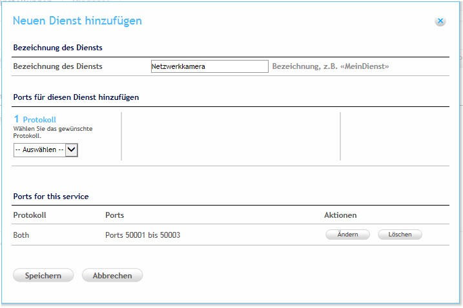Screen dimensions: 463x308
Task: Cancel the dialog with Abbrechen
Action: 112,276
